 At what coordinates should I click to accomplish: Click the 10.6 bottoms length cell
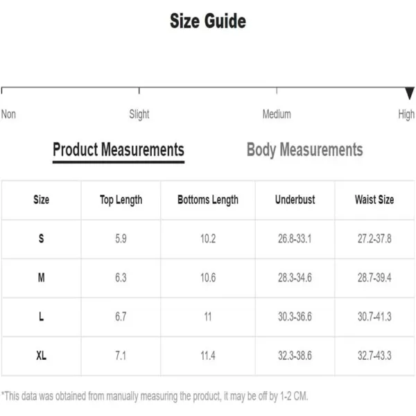tap(208, 278)
